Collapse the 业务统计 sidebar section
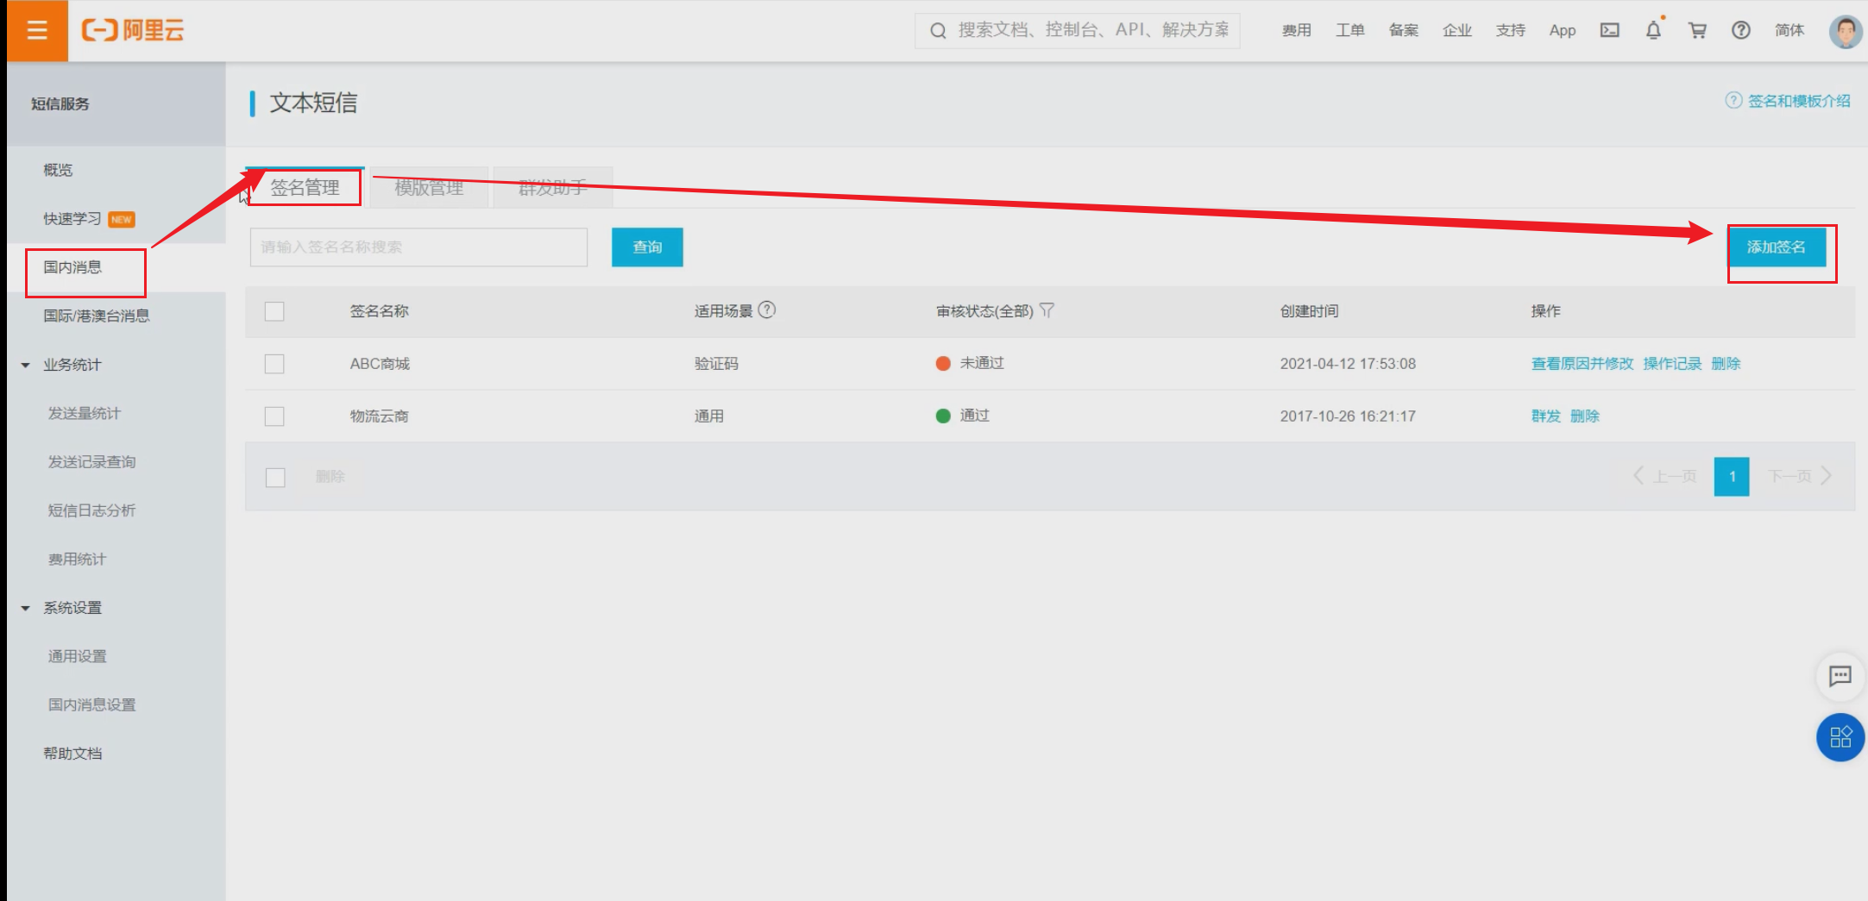This screenshot has width=1868, height=901. click(x=26, y=366)
